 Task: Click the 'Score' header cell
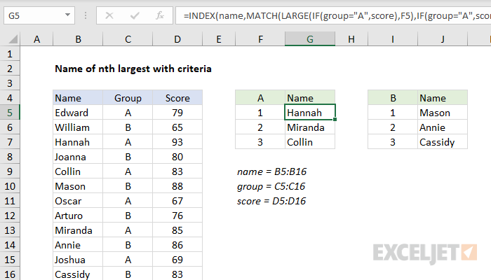tap(177, 98)
